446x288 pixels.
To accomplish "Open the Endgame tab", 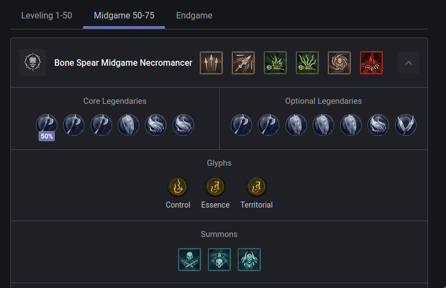I will [194, 15].
